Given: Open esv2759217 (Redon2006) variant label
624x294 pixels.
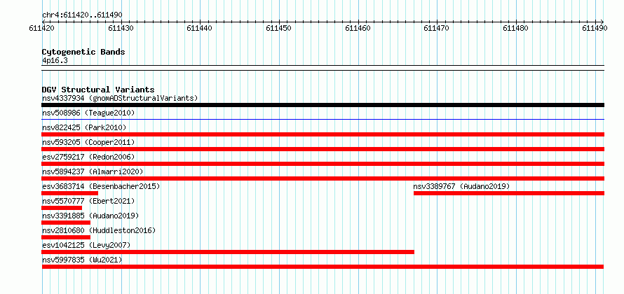Looking at the screenshot, I should [88, 157].
